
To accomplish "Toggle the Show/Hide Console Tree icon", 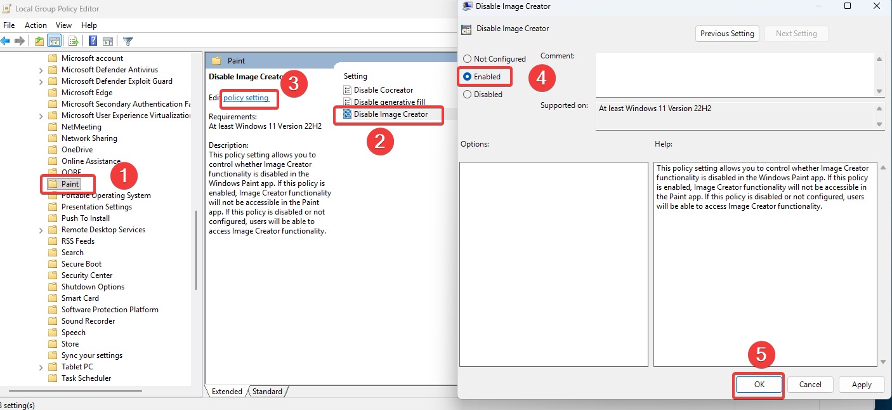I will (x=53, y=41).
